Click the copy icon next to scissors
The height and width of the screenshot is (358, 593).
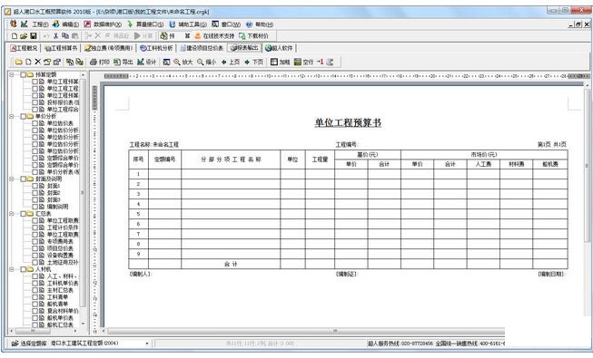[65, 36]
